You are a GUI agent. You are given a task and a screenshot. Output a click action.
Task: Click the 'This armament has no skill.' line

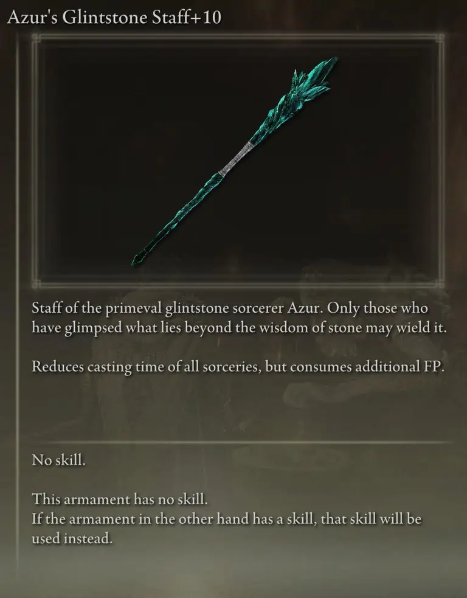(x=120, y=499)
